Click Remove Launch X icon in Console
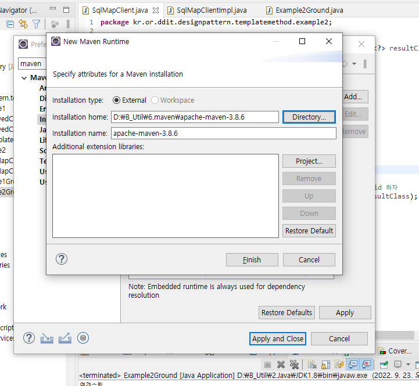 tap(281, 365)
